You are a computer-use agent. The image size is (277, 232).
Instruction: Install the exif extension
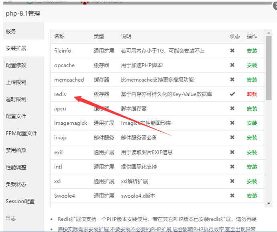tap(252, 152)
